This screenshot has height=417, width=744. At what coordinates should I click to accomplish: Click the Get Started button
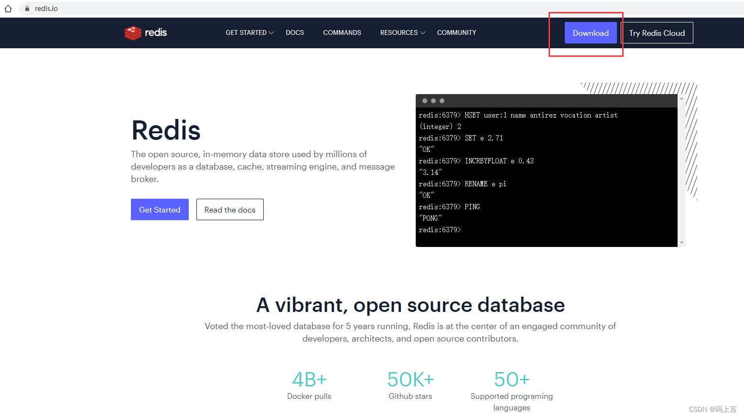160,210
